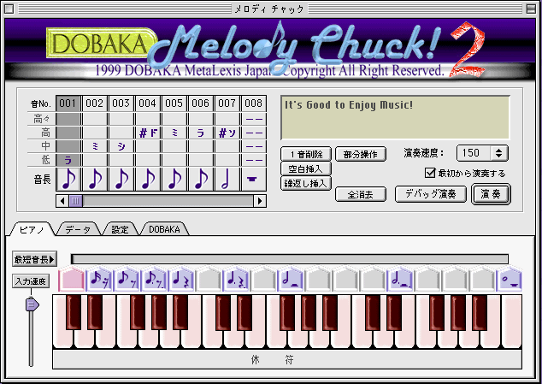
Task: Click the 繰返し挿入 button
Action: [306, 183]
